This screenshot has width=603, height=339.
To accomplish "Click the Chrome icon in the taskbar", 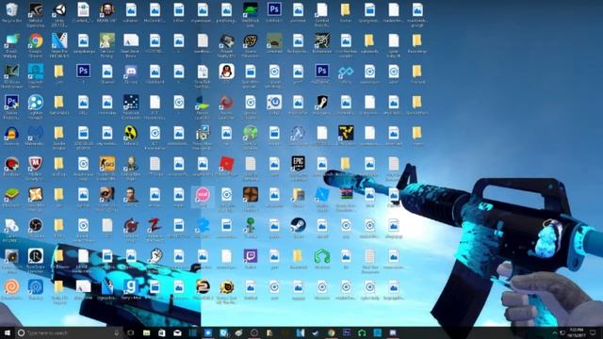I will pos(331,332).
